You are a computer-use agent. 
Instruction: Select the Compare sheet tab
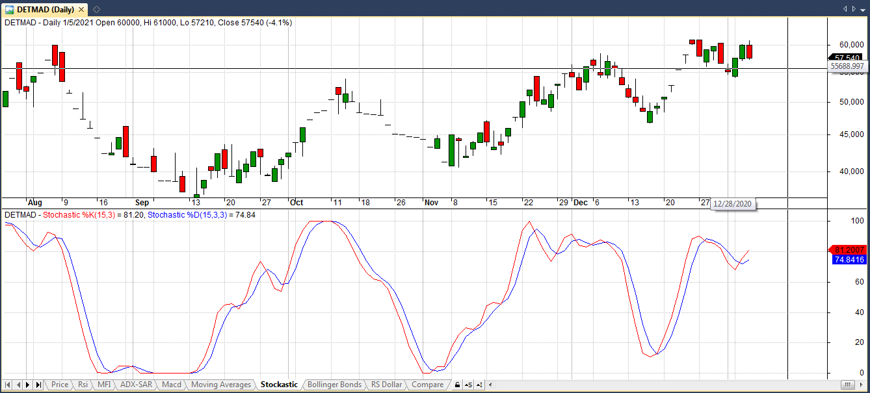coord(428,385)
